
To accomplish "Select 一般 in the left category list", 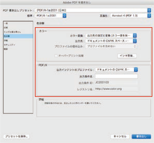I will (x=18, y=23).
